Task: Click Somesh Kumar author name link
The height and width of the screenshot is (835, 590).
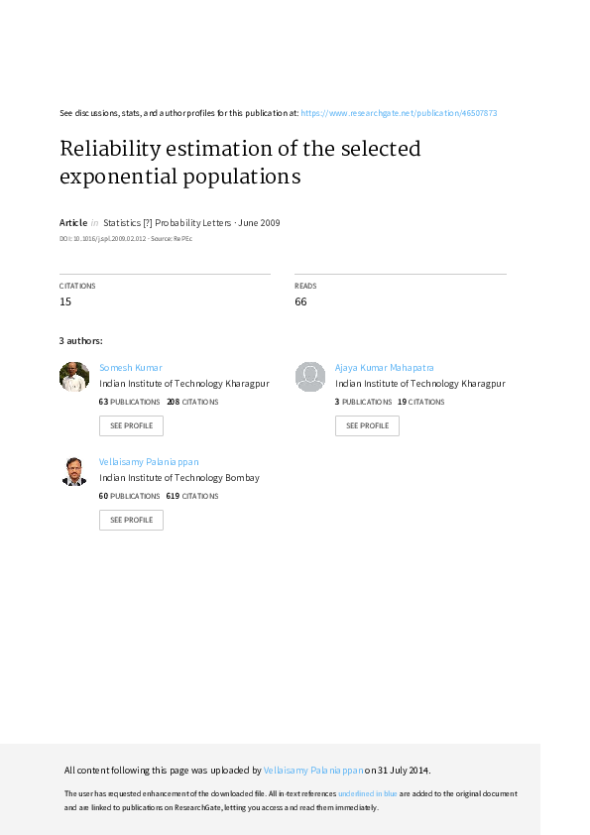Action: click(x=131, y=368)
